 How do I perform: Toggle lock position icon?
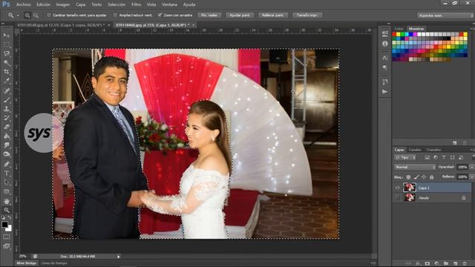click(x=424, y=177)
